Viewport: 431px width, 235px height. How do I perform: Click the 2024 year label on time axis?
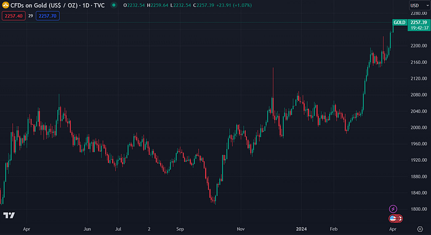pyautogui.click(x=301, y=229)
